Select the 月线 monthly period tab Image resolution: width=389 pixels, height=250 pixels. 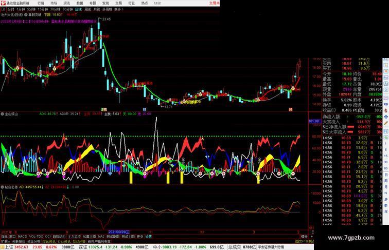point(97,9)
